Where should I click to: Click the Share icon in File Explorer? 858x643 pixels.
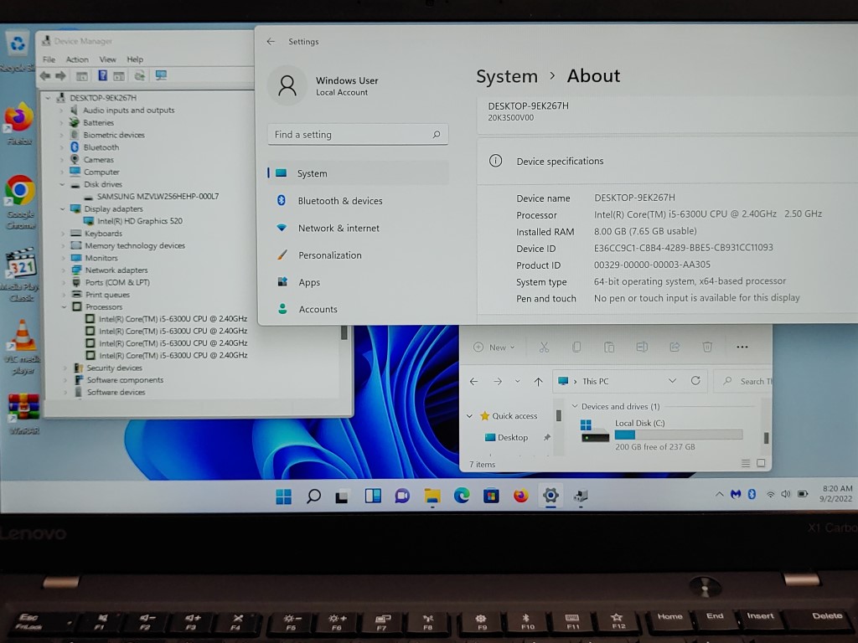point(675,347)
